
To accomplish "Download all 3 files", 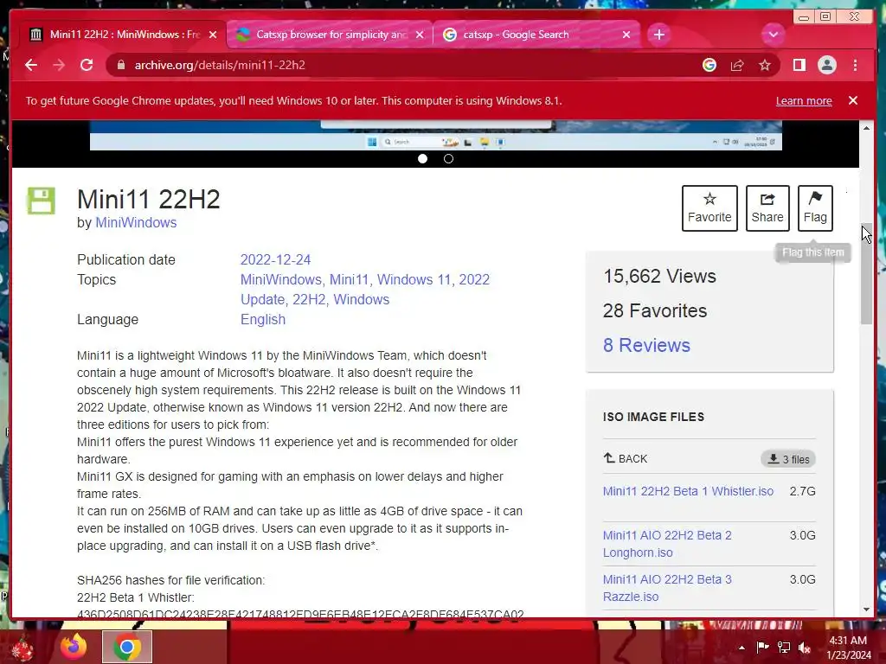I will coord(787,459).
